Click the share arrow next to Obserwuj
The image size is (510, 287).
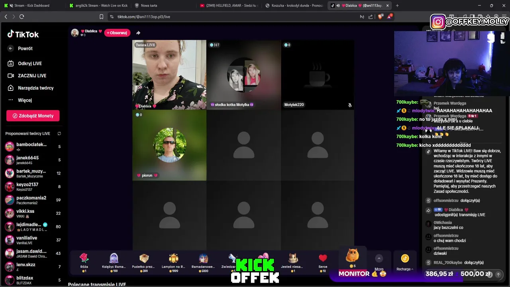138,33
